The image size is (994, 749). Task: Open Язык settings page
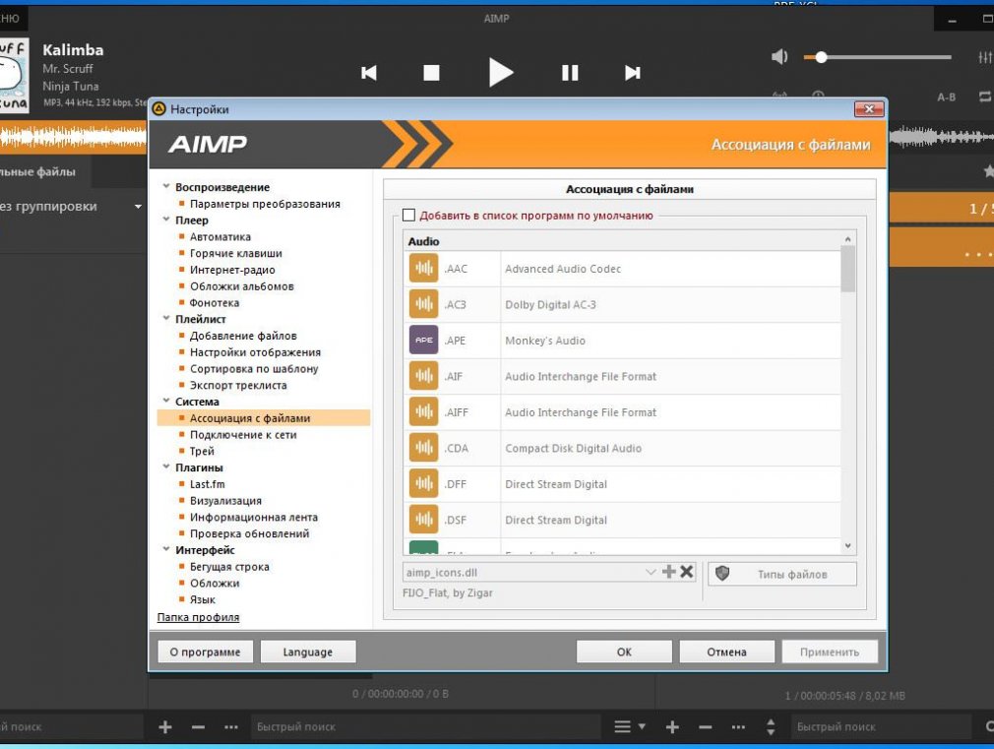point(202,599)
